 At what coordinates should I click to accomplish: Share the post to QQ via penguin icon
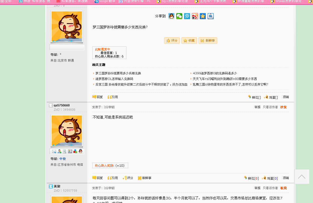pos(171,16)
